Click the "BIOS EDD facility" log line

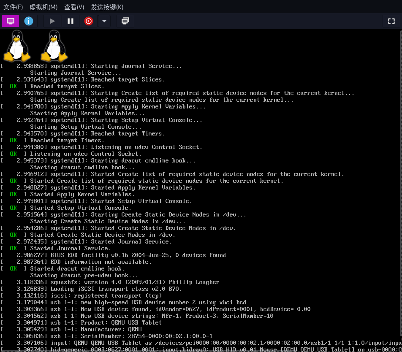tap(138, 255)
